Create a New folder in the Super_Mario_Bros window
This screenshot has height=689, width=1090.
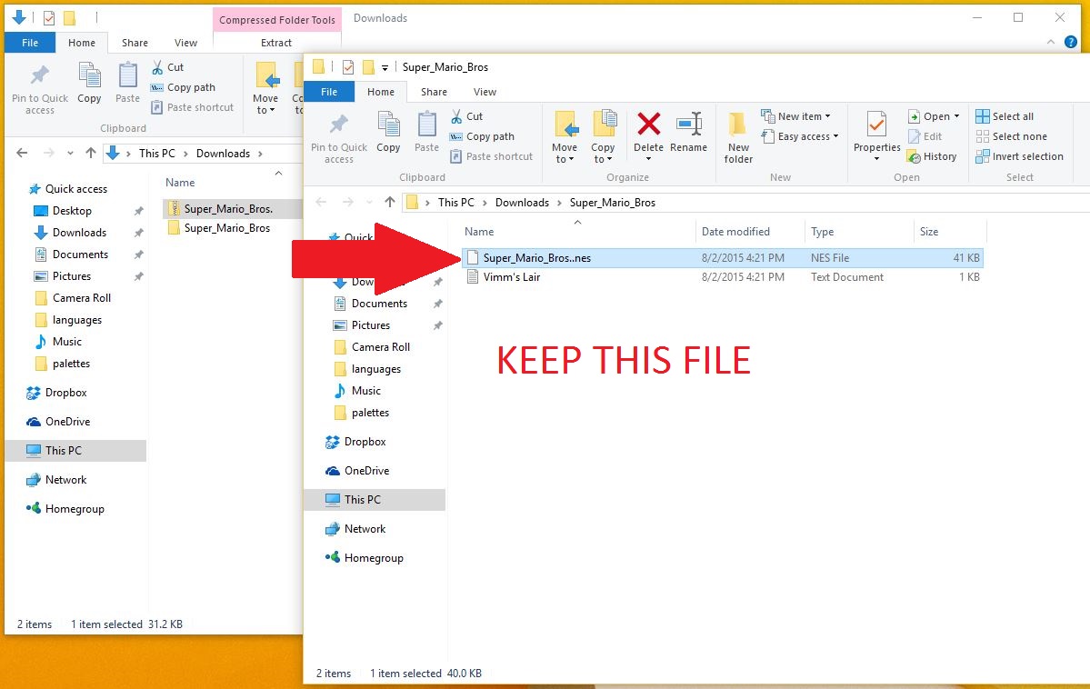pos(737,137)
